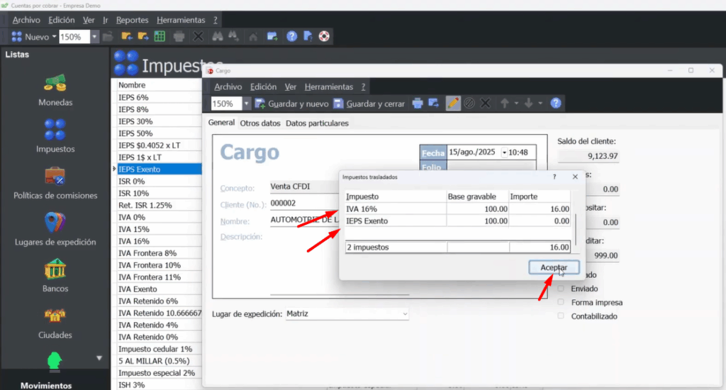This screenshot has height=390, width=726.
Task: Click the pencil edit icon in Cargo toolbar
Action: [x=452, y=104]
